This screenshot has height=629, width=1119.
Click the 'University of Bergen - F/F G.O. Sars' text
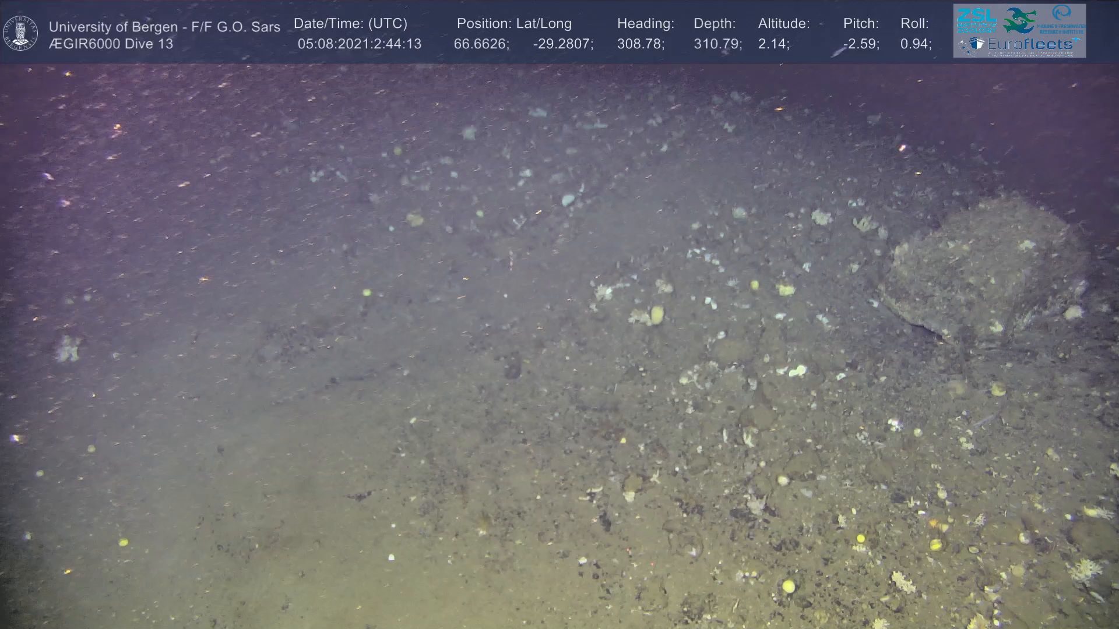[x=164, y=27]
